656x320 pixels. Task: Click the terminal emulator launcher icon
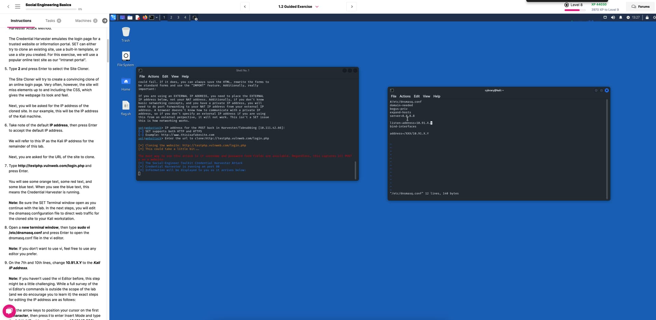pos(151,17)
